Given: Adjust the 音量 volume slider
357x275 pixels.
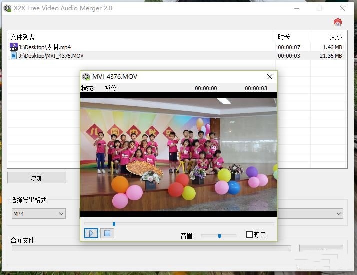Looking at the screenshot, I should (219, 236).
